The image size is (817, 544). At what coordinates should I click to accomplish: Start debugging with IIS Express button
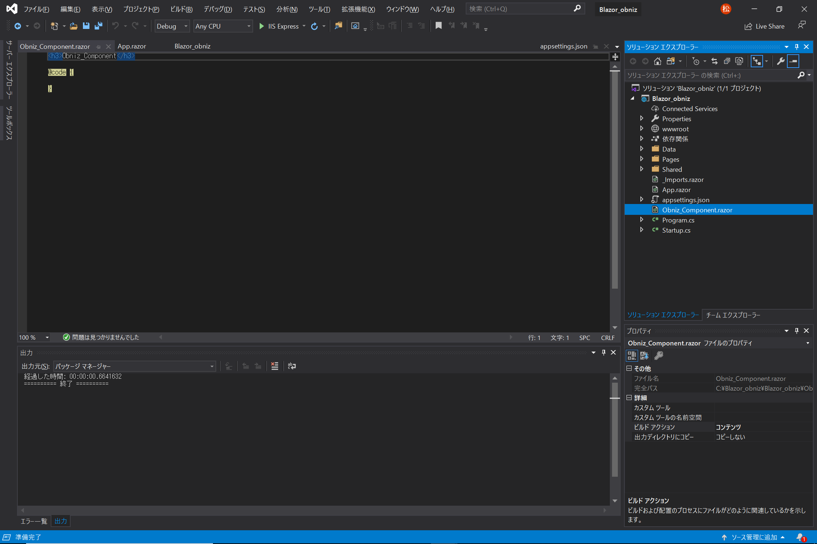tap(279, 26)
